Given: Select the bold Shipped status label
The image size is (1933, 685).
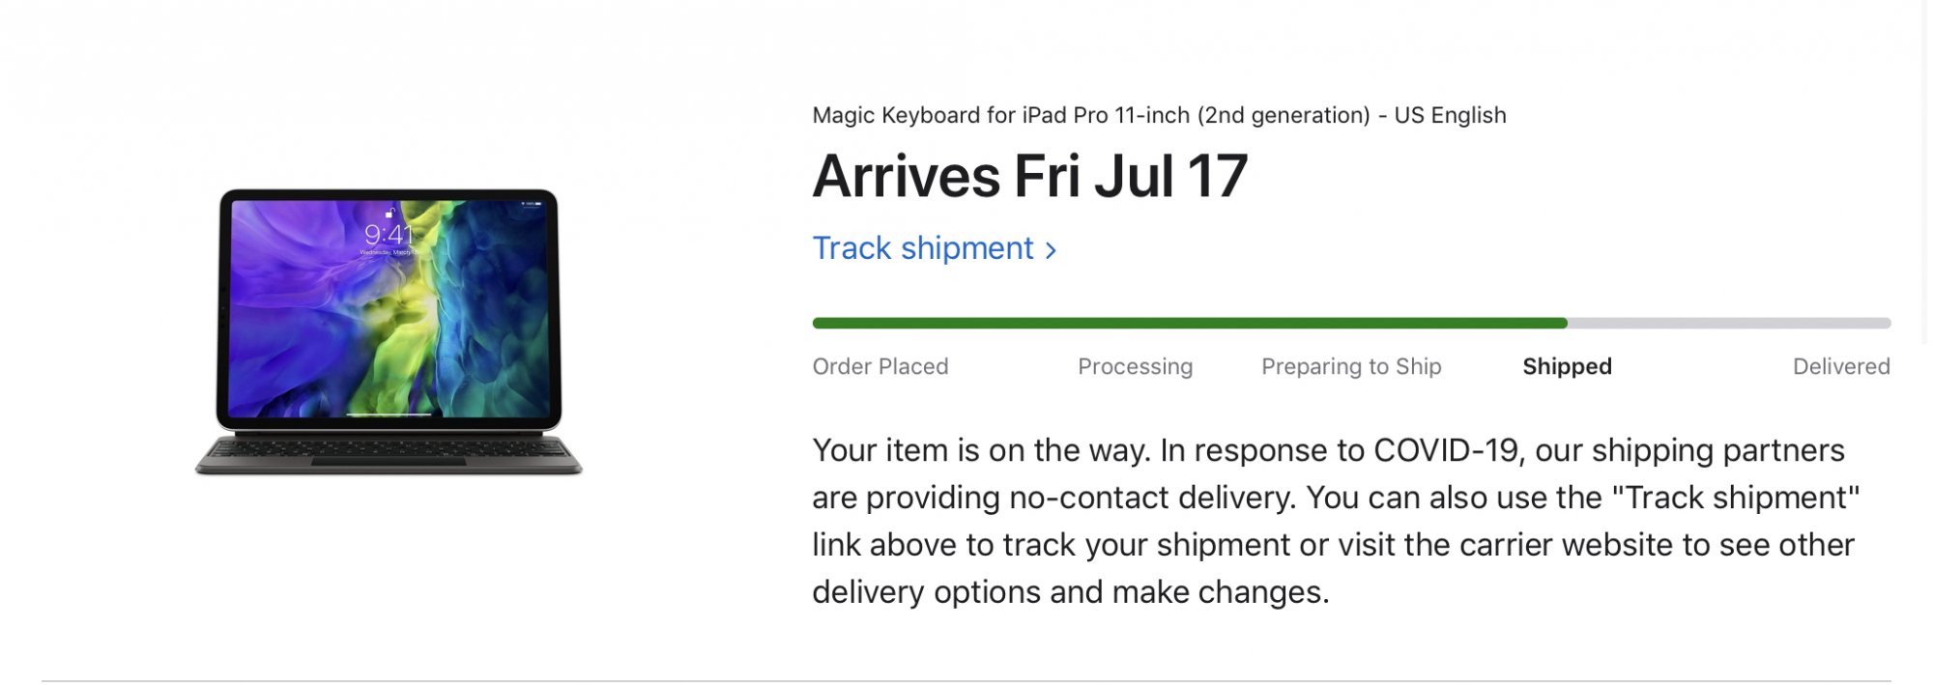Looking at the screenshot, I should 1567,367.
